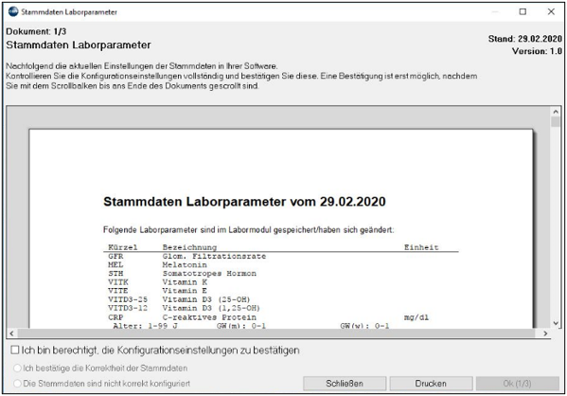
Task: Click the 'Version: 1.0' label
Action: coord(537,51)
